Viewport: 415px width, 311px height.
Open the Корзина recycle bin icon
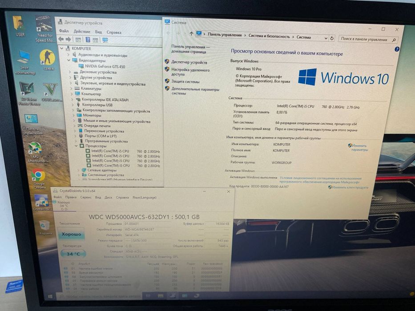45,228
